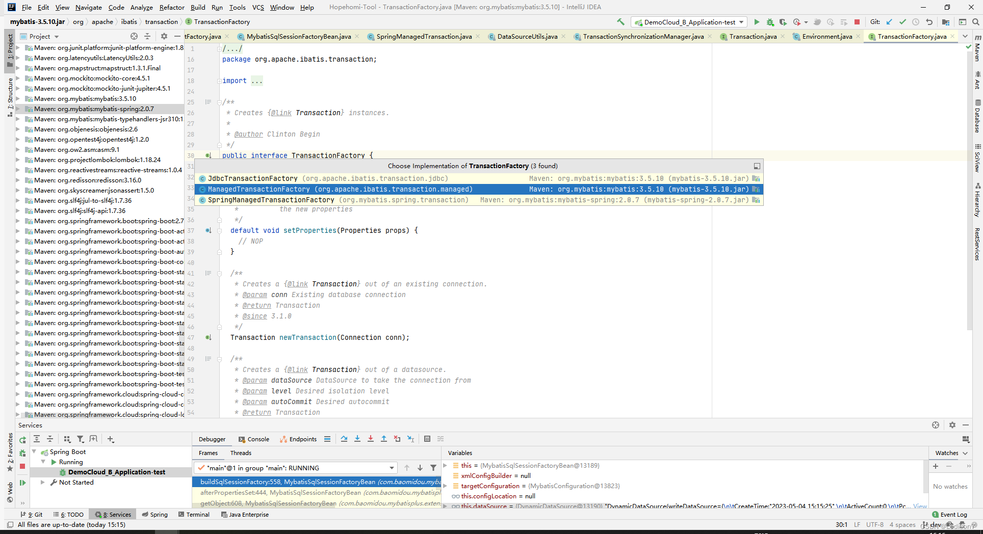
Task: Expand 'this' variable in Variables pane
Action: tap(445, 465)
